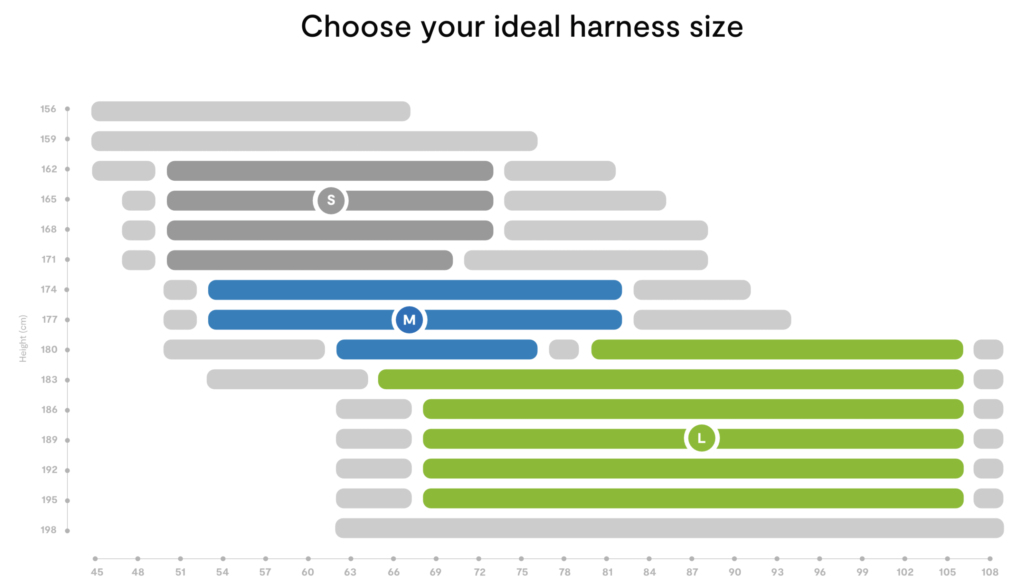
Task: Click the dark gray bar at height 162
Action: click(x=329, y=171)
